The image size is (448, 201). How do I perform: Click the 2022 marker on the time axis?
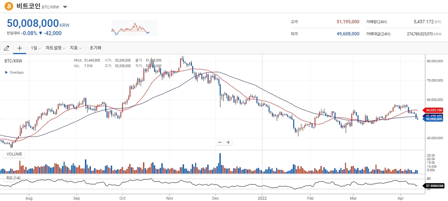(x=262, y=198)
